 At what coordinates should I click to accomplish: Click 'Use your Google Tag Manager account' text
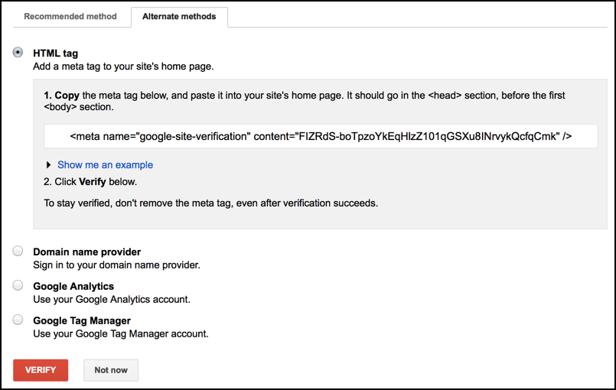tap(121, 333)
